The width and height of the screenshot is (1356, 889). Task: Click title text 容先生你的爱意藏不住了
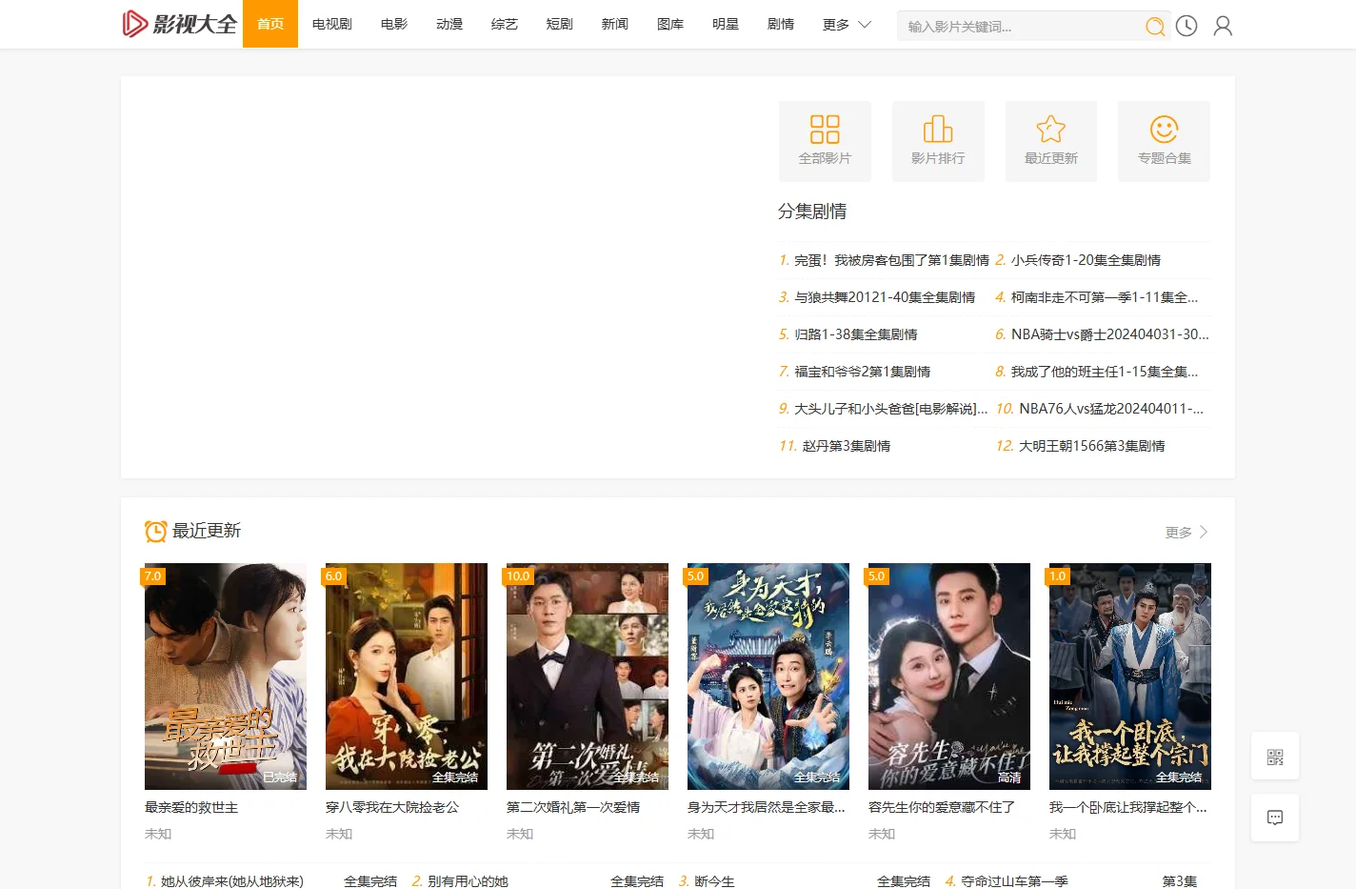(942, 807)
